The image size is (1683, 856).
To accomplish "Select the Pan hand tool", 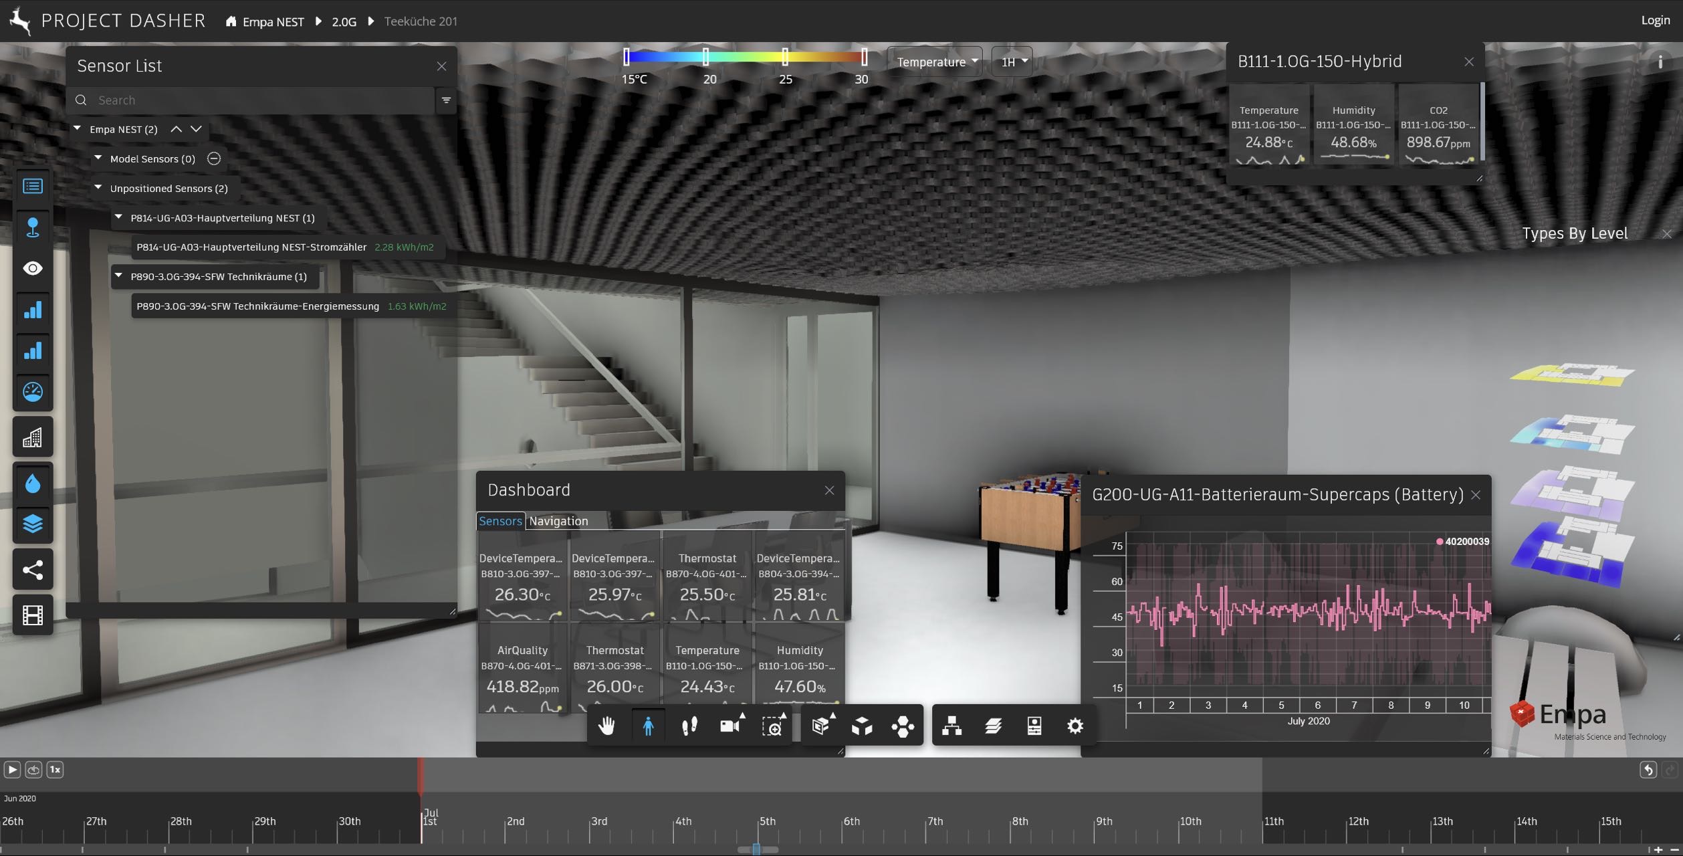I will pyautogui.click(x=606, y=726).
